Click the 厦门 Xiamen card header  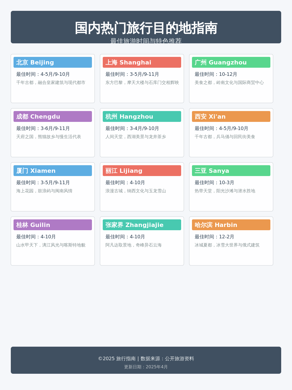point(53,171)
